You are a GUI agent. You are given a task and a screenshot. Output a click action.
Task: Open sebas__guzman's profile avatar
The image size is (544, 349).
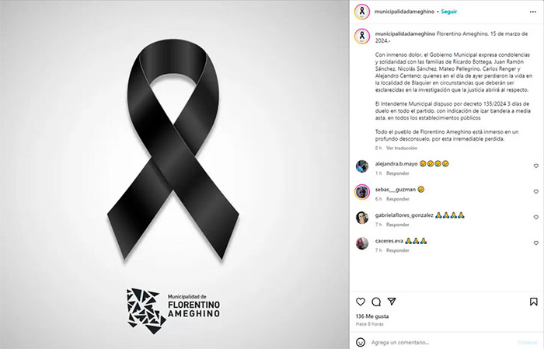[362, 192]
